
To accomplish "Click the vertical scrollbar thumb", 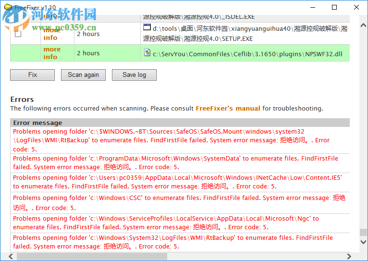I will click(363, 232).
